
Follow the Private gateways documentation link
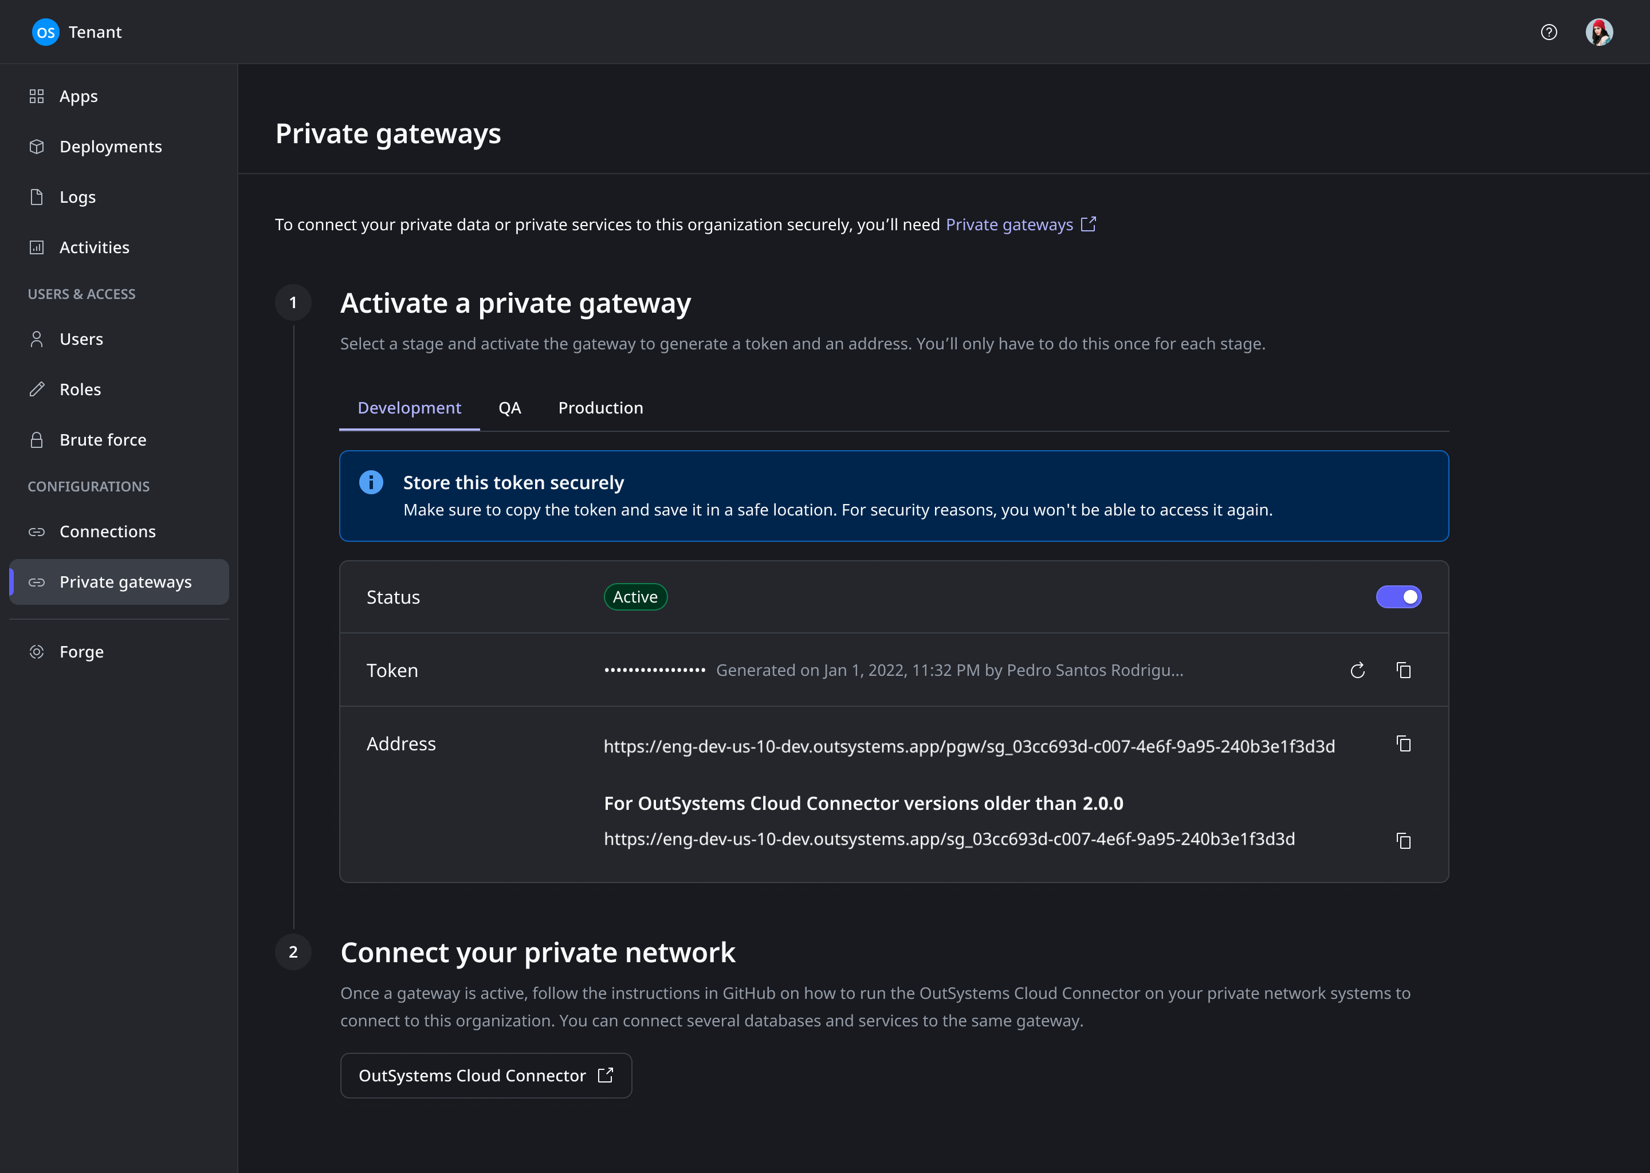pyautogui.click(x=1009, y=225)
